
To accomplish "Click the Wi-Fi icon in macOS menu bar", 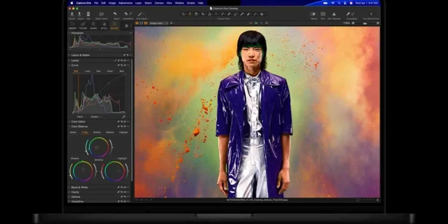I will [x=333, y=3].
